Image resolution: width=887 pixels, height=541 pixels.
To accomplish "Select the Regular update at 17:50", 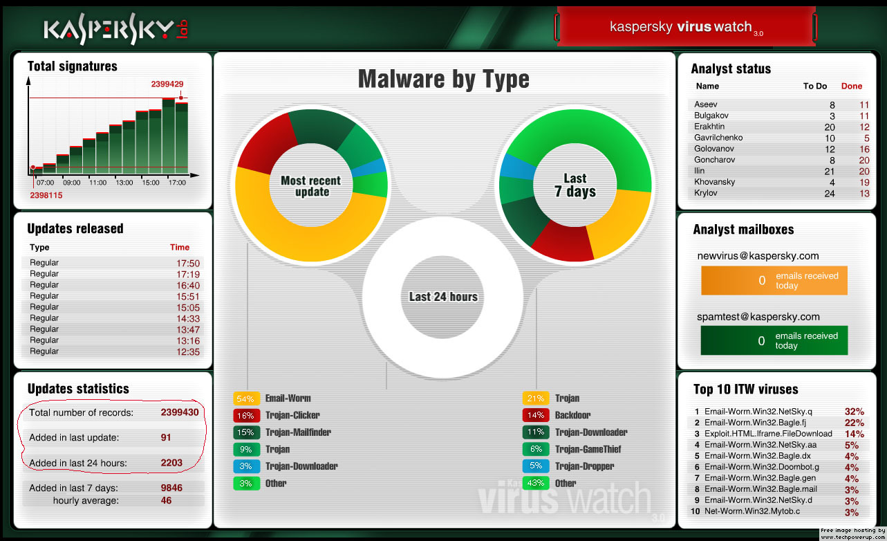I will coord(114,263).
